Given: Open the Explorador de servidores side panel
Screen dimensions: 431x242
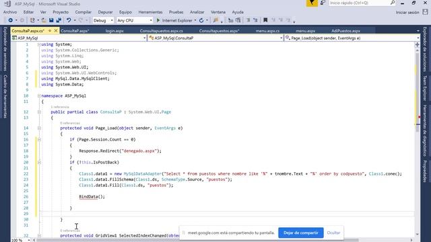Looking at the screenshot, I should (5, 49).
